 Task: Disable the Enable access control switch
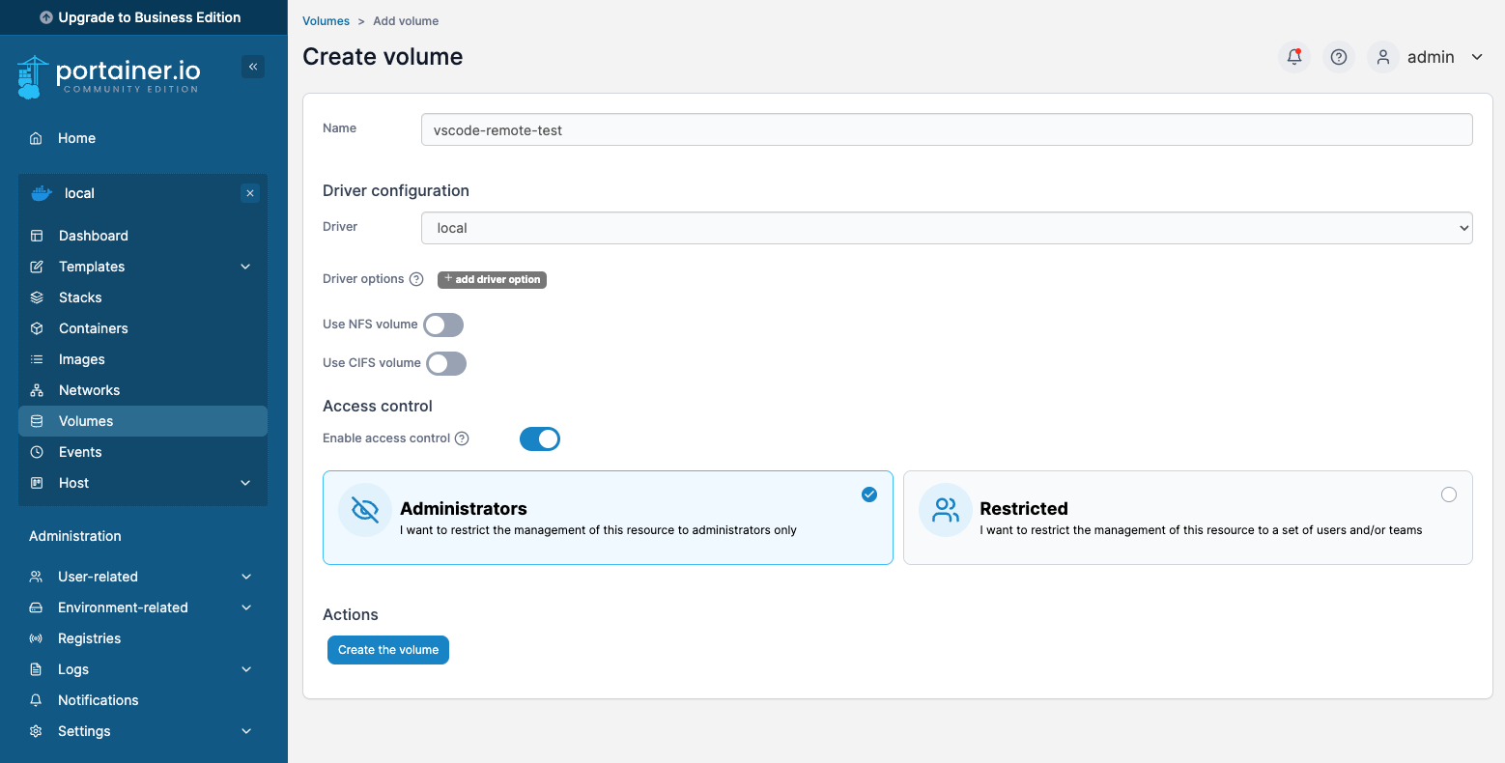click(539, 438)
